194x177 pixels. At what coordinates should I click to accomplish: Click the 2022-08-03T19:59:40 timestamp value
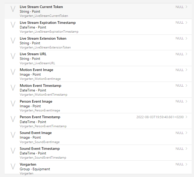(x=160, y=117)
